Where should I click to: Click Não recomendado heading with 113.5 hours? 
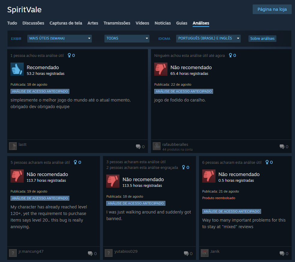[143, 179]
